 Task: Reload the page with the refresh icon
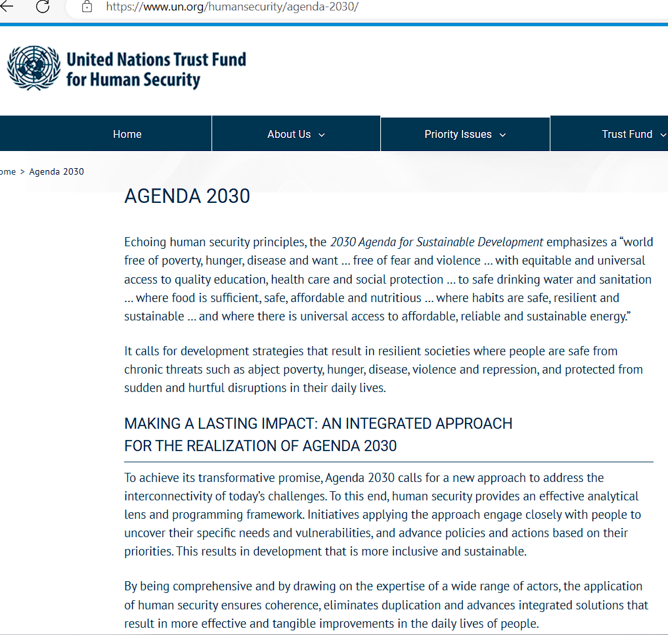(43, 7)
